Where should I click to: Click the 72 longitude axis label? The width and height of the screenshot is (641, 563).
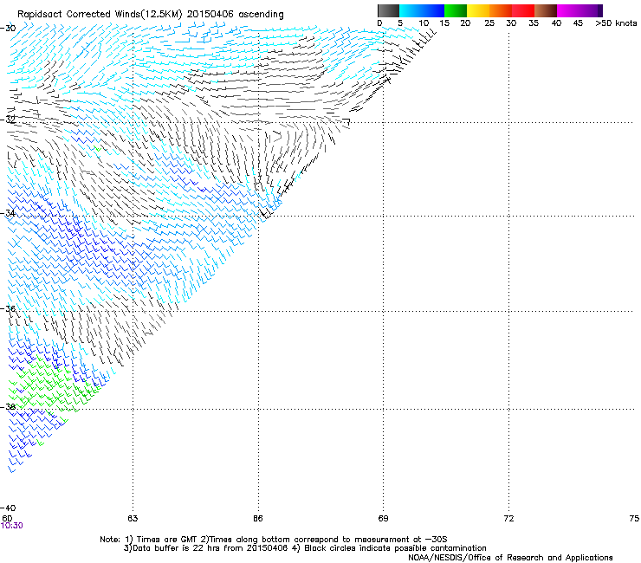click(x=508, y=519)
